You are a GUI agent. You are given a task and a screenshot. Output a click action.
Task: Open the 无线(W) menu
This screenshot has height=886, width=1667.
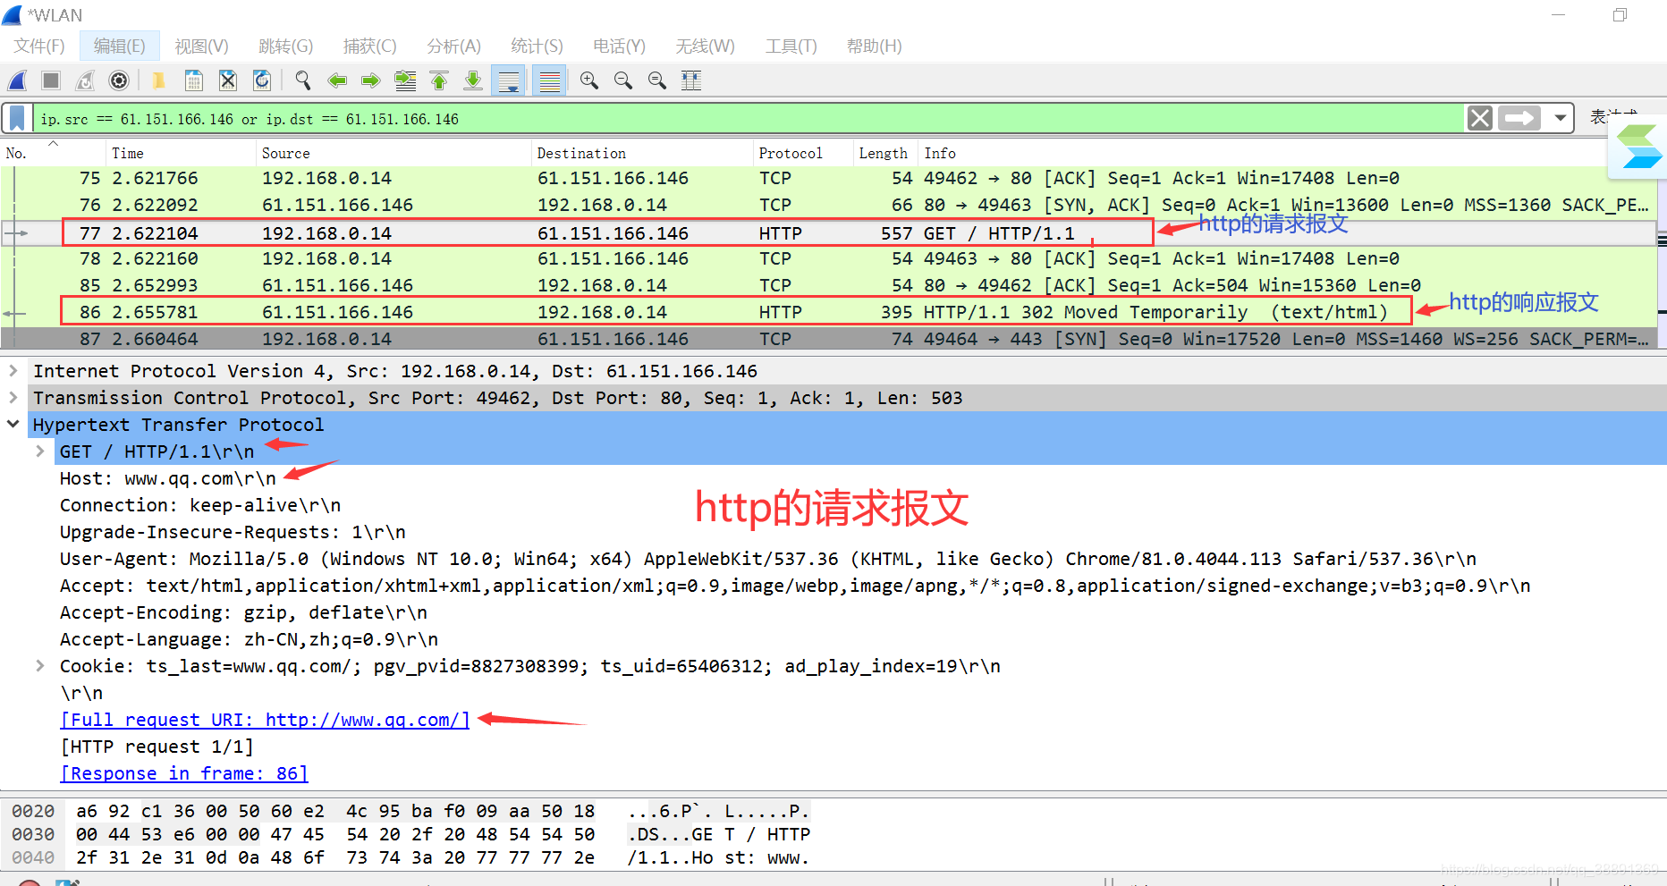[705, 46]
